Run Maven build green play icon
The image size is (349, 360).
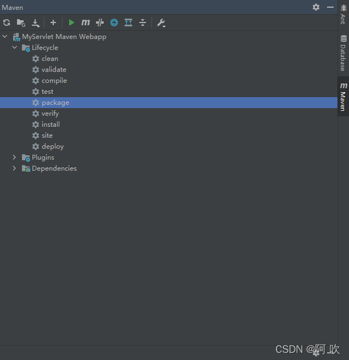[71, 22]
